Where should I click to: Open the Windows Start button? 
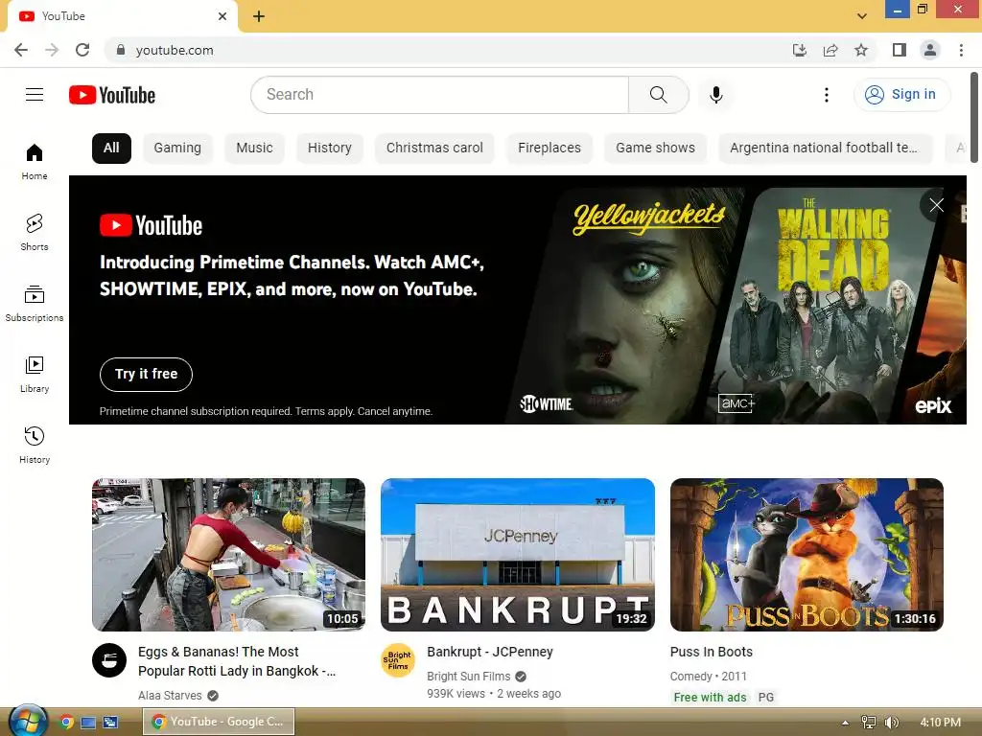coord(28,722)
